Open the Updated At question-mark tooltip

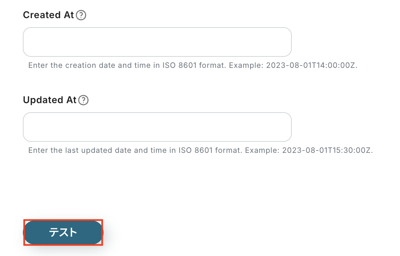83,100
